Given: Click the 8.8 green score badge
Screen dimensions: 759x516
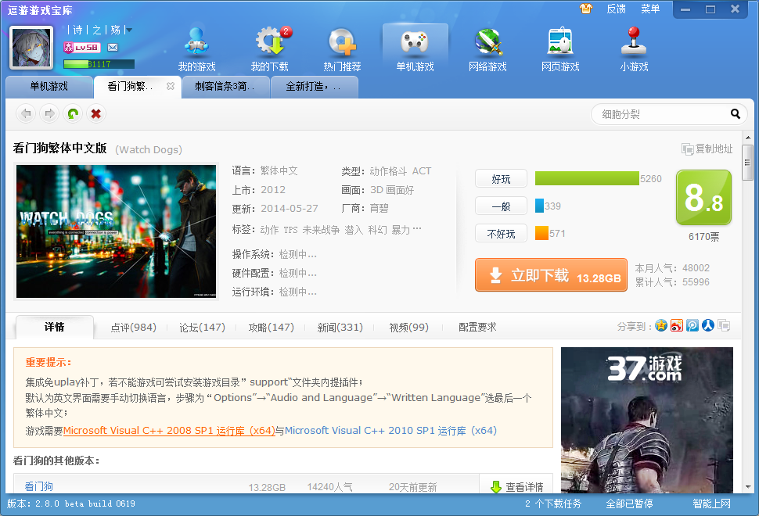Looking at the screenshot, I should (703, 197).
